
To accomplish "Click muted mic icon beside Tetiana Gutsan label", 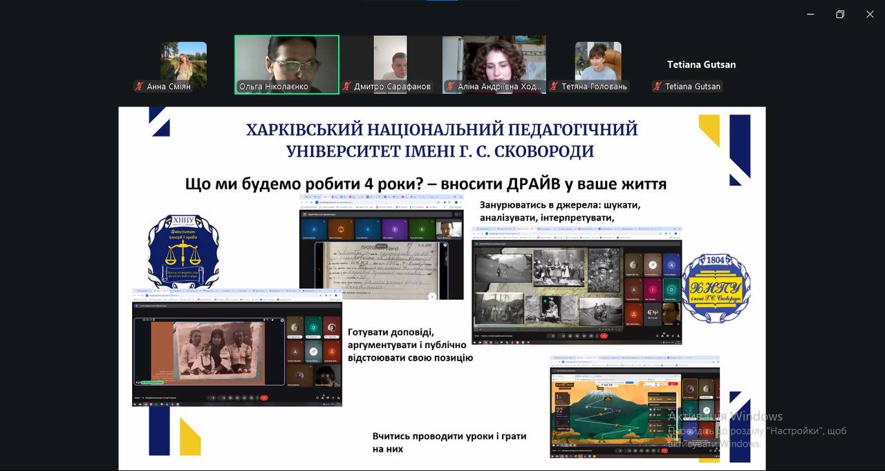I will pos(658,87).
